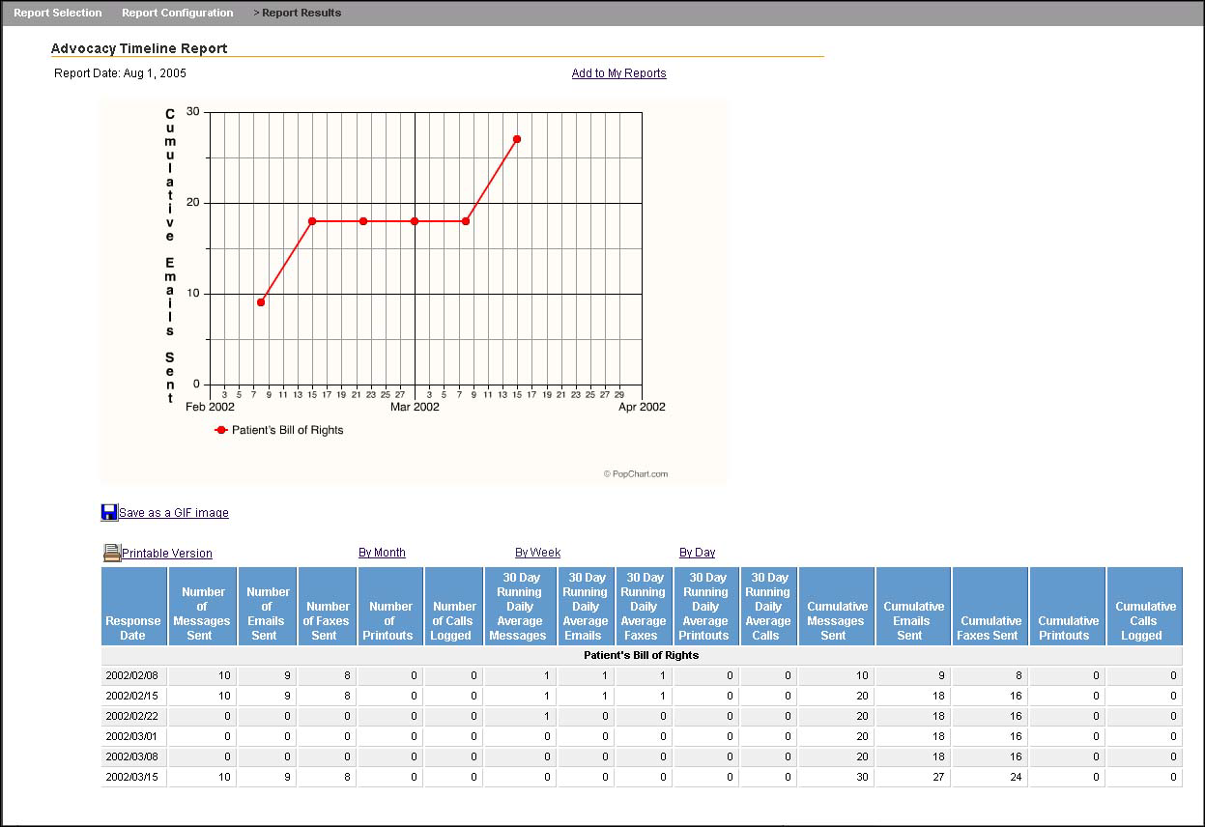Viewport: 1205px width, 827px height.
Task: Select the 30 Day Running Daily Average Printouts header
Action: tap(706, 606)
